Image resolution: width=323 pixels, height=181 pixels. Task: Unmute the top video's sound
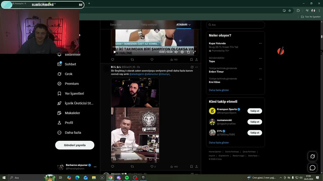pyautogui.click(x=176, y=52)
